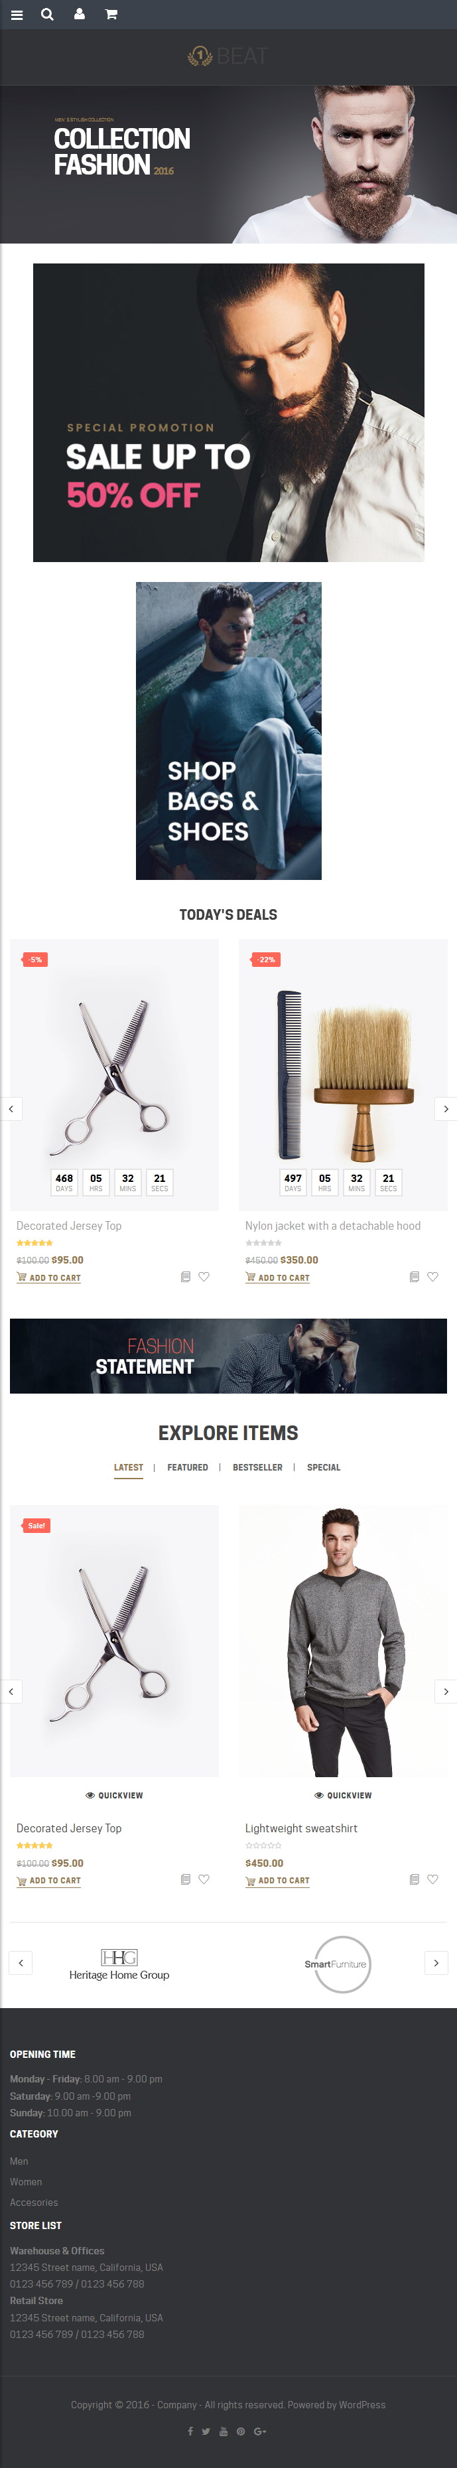Image resolution: width=457 pixels, height=2468 pixels.
Task: Toggle wishlist heart on Lightweight sweatshirt
Action: tap(433, 1879)
